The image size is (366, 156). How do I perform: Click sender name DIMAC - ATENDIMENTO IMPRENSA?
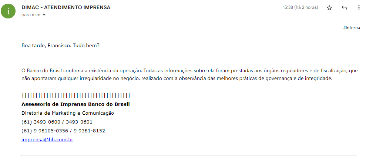(66, 7)
